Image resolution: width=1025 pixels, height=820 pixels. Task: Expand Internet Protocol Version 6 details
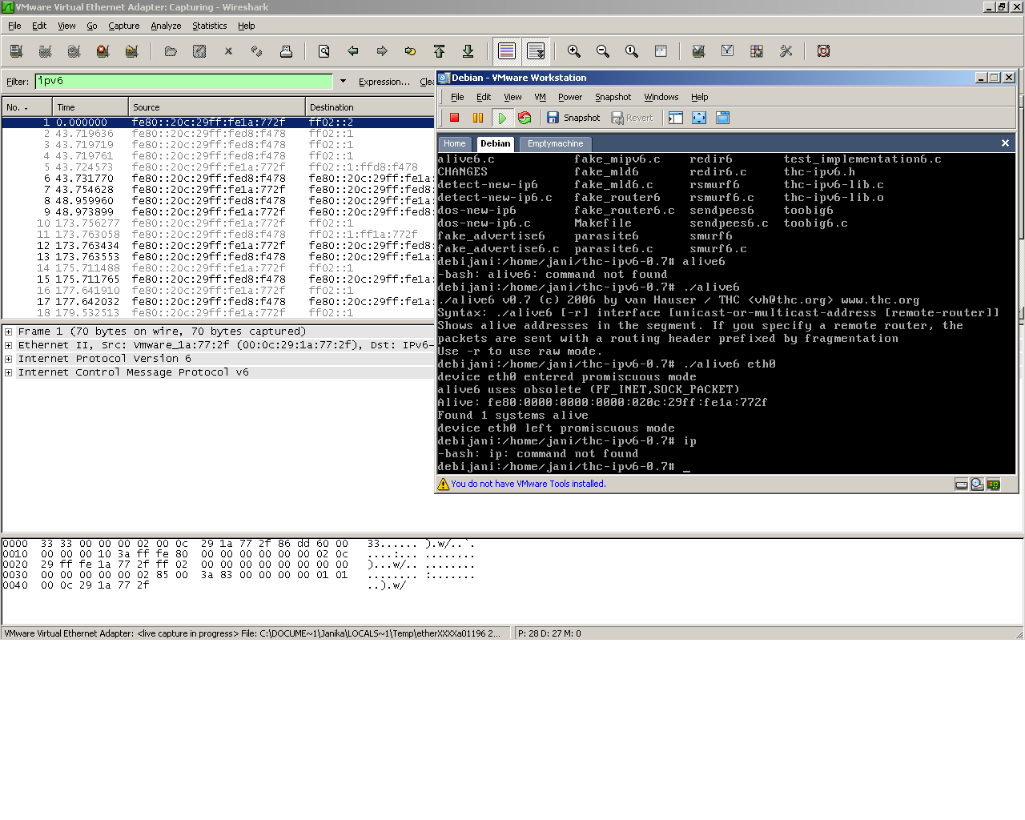pyautogui.click(x=6, y=358)
